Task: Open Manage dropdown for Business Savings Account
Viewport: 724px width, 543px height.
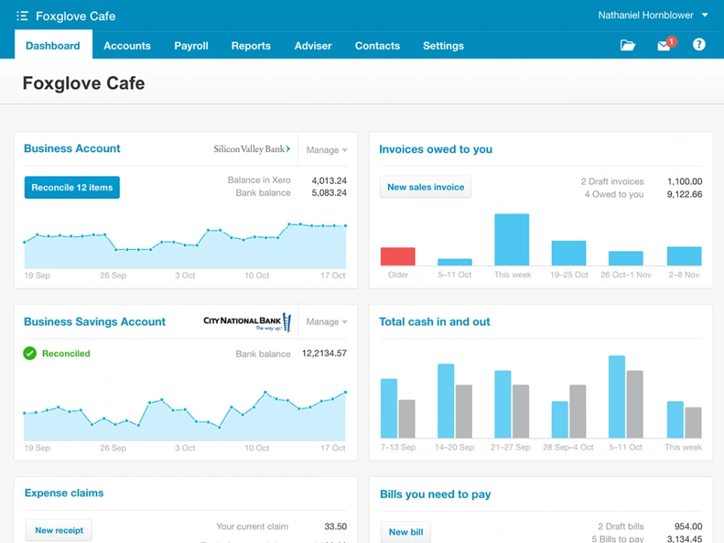Action: pyautogui.click(x=327, y=322)
